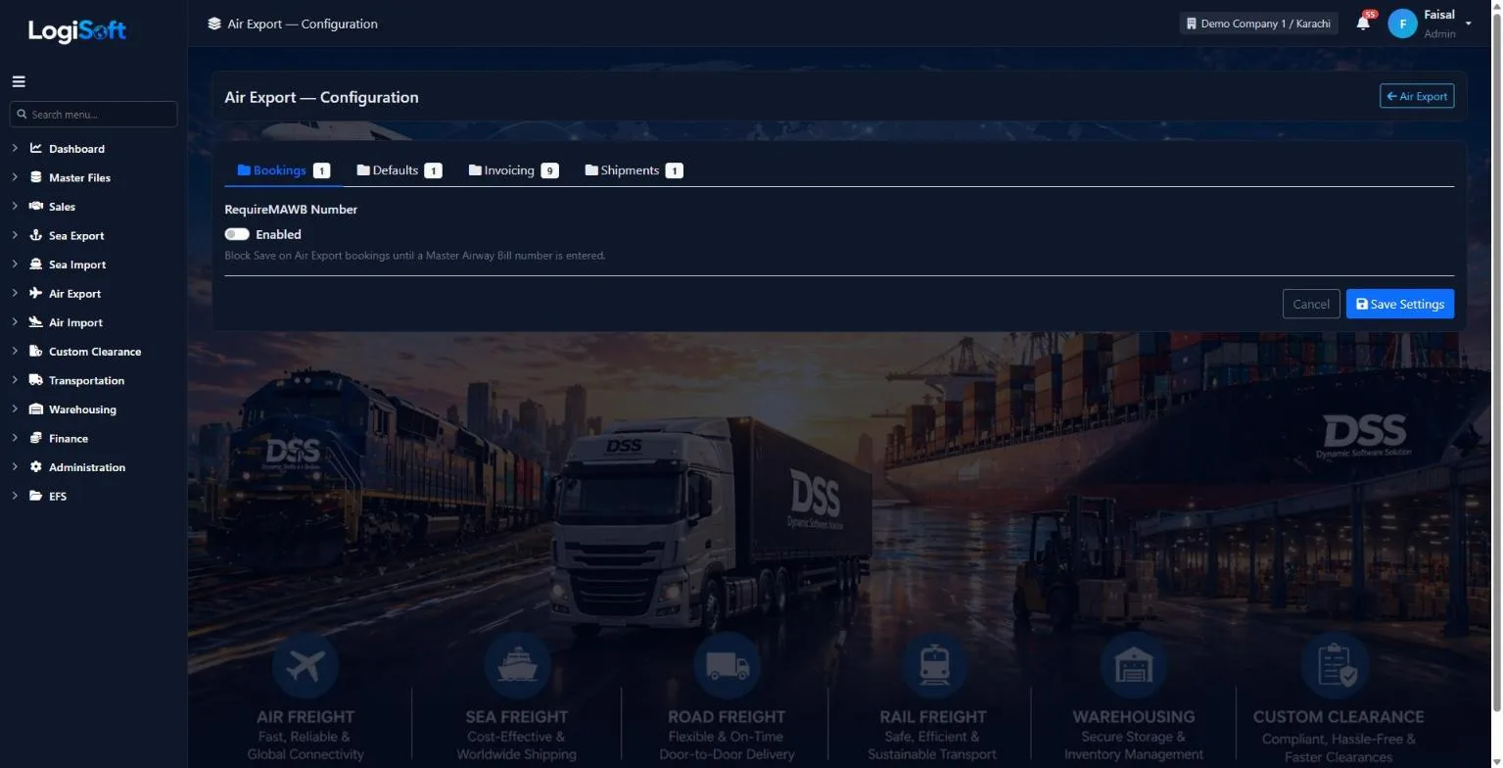Open the Warehousing menu item
Viewport: 1503px width, 768px height.
tap(82, 409)
